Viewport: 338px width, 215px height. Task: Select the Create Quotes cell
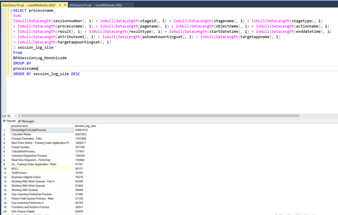point(42,147)
